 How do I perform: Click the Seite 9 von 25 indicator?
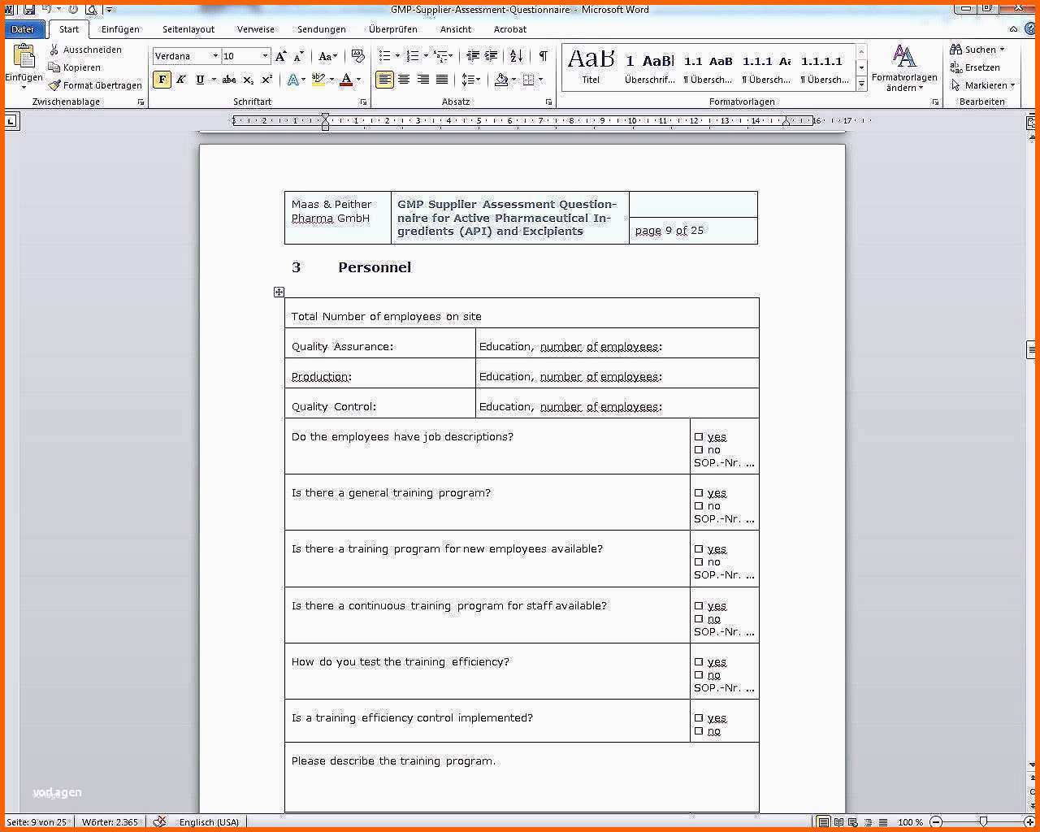click(x=37, y=822)
